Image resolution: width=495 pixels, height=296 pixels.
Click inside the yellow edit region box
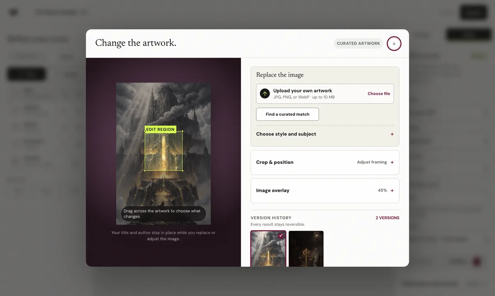click(163, 152)
